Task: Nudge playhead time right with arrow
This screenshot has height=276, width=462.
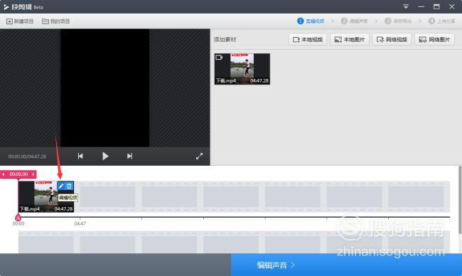Action: pos(33,174)
